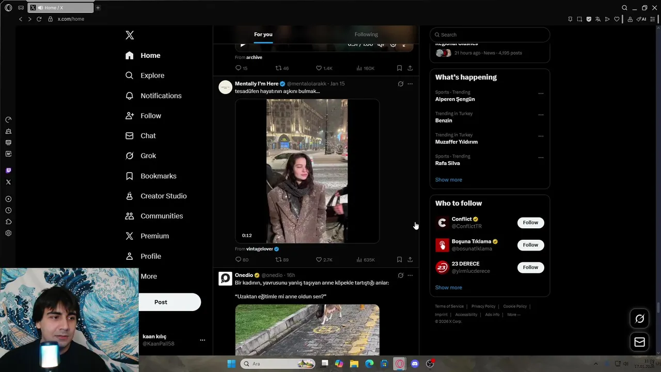Go to Bookmarks in the sidebar
This screenshot has width=661, height=372.
(x=151, y=176)
